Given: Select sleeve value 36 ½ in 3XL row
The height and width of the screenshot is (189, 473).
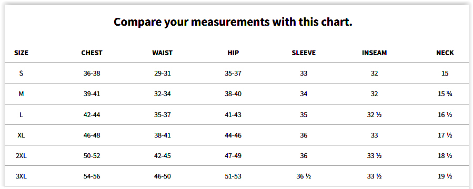Looking at the screenshot, I should click(x=304, y=176).
